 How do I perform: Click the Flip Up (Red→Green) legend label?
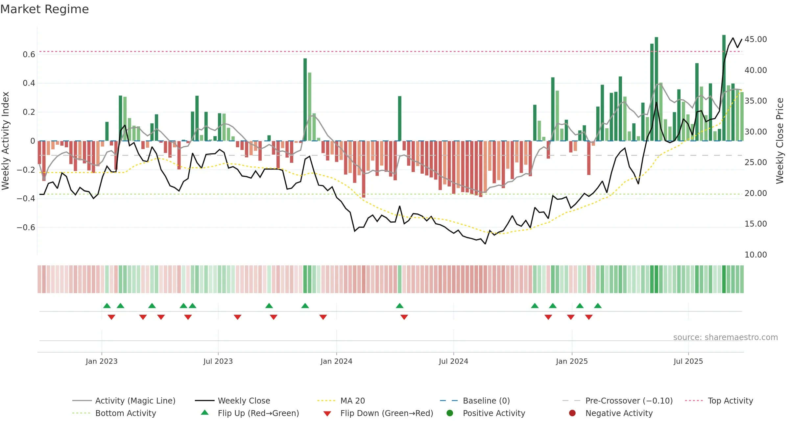(x=258, y=413)
